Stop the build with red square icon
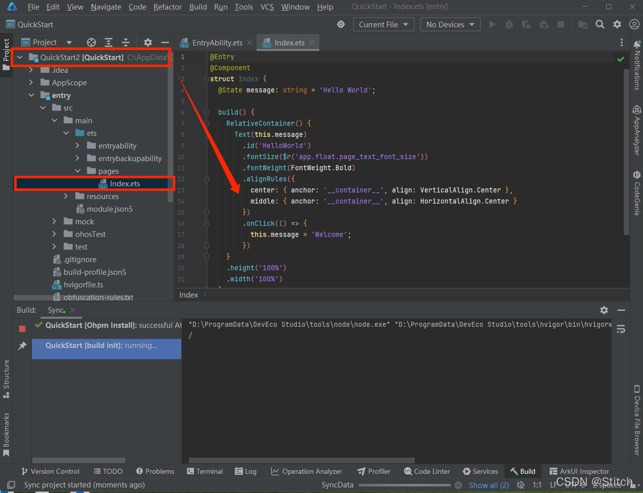The width and height of the screenshot is (643, 493). pos(22,329)
